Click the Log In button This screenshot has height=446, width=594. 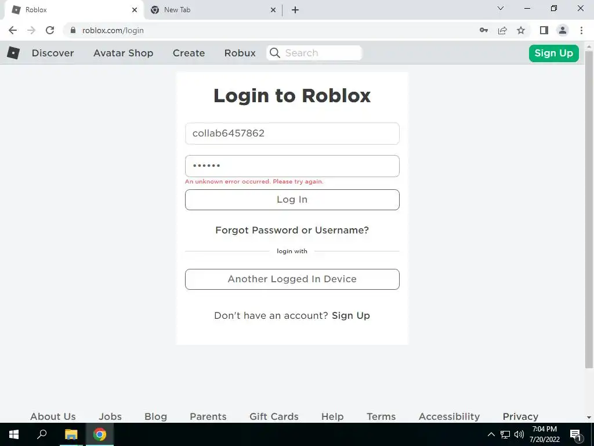[x=292, y=200]
